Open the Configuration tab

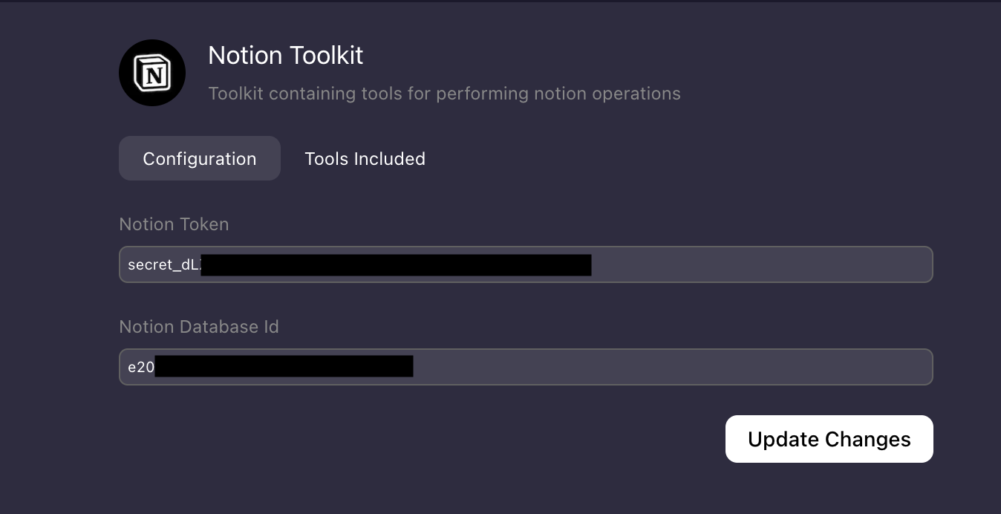[200, 159]
